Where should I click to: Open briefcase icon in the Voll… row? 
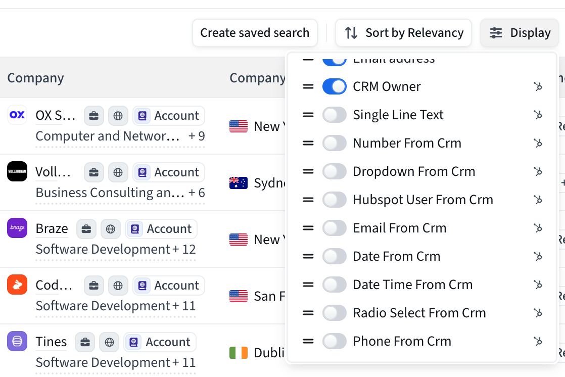click(x=93, y=172)
